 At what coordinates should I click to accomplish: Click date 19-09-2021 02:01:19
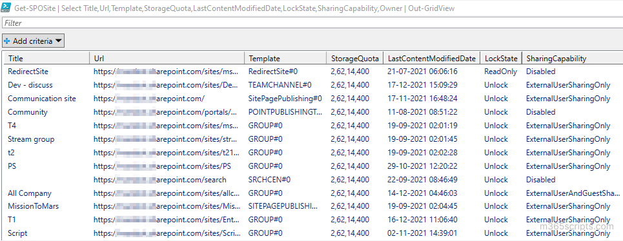point(422,126)
